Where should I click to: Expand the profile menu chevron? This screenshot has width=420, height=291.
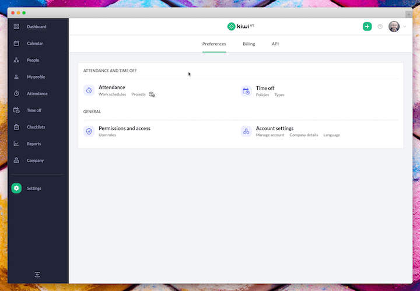click(404, 26)
